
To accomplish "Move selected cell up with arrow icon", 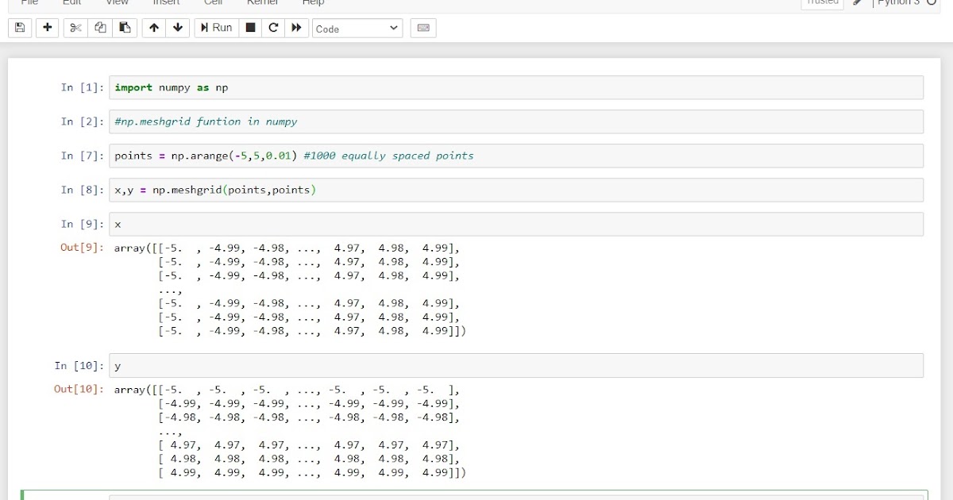I will pos(153,28).
